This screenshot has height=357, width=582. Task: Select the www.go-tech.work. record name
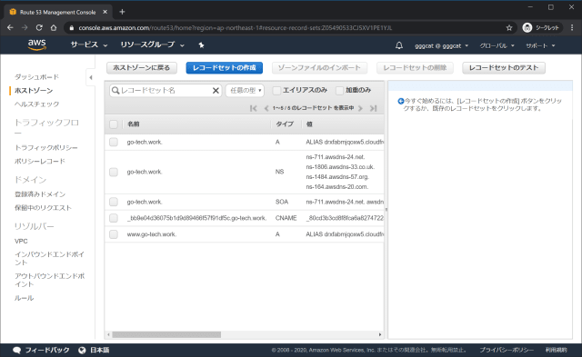click(152, 234)
